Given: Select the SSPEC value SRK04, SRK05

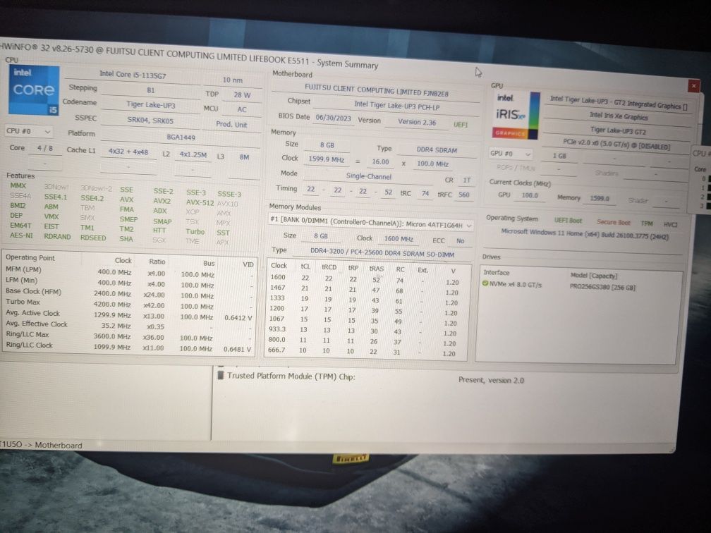Looking at the screenshot, I should (150, 121).
